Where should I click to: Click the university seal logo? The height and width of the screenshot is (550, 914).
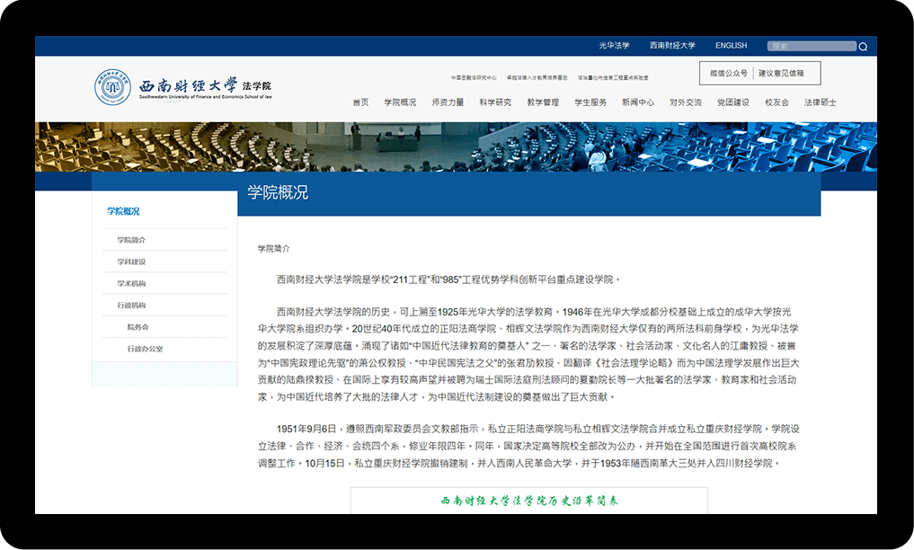coord(113,87)
